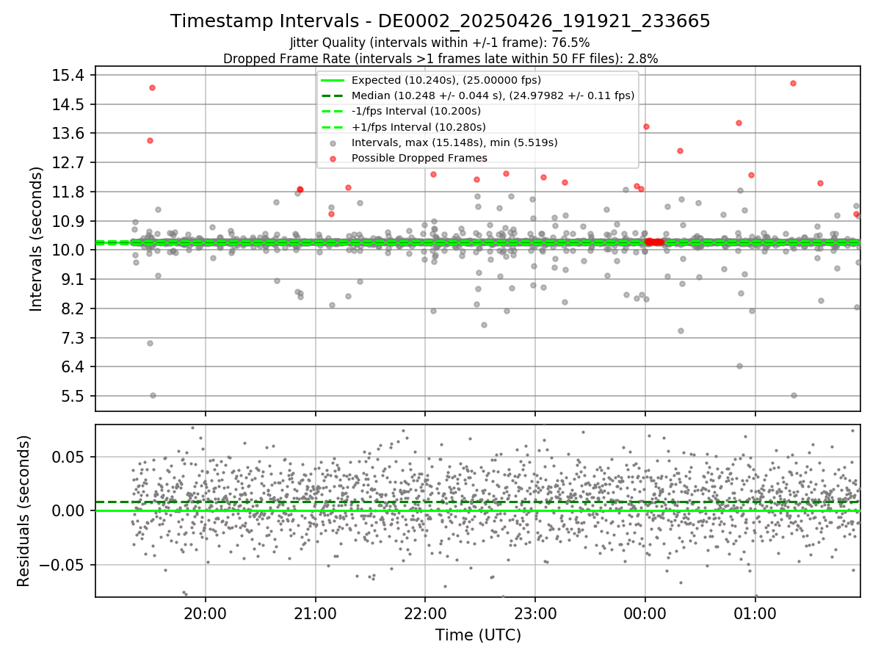The width and height of the screenshot is (881, 661).
Task: Click legend entry '+1/fps Interval (10.280s)'
Action: tap(418, 127)
